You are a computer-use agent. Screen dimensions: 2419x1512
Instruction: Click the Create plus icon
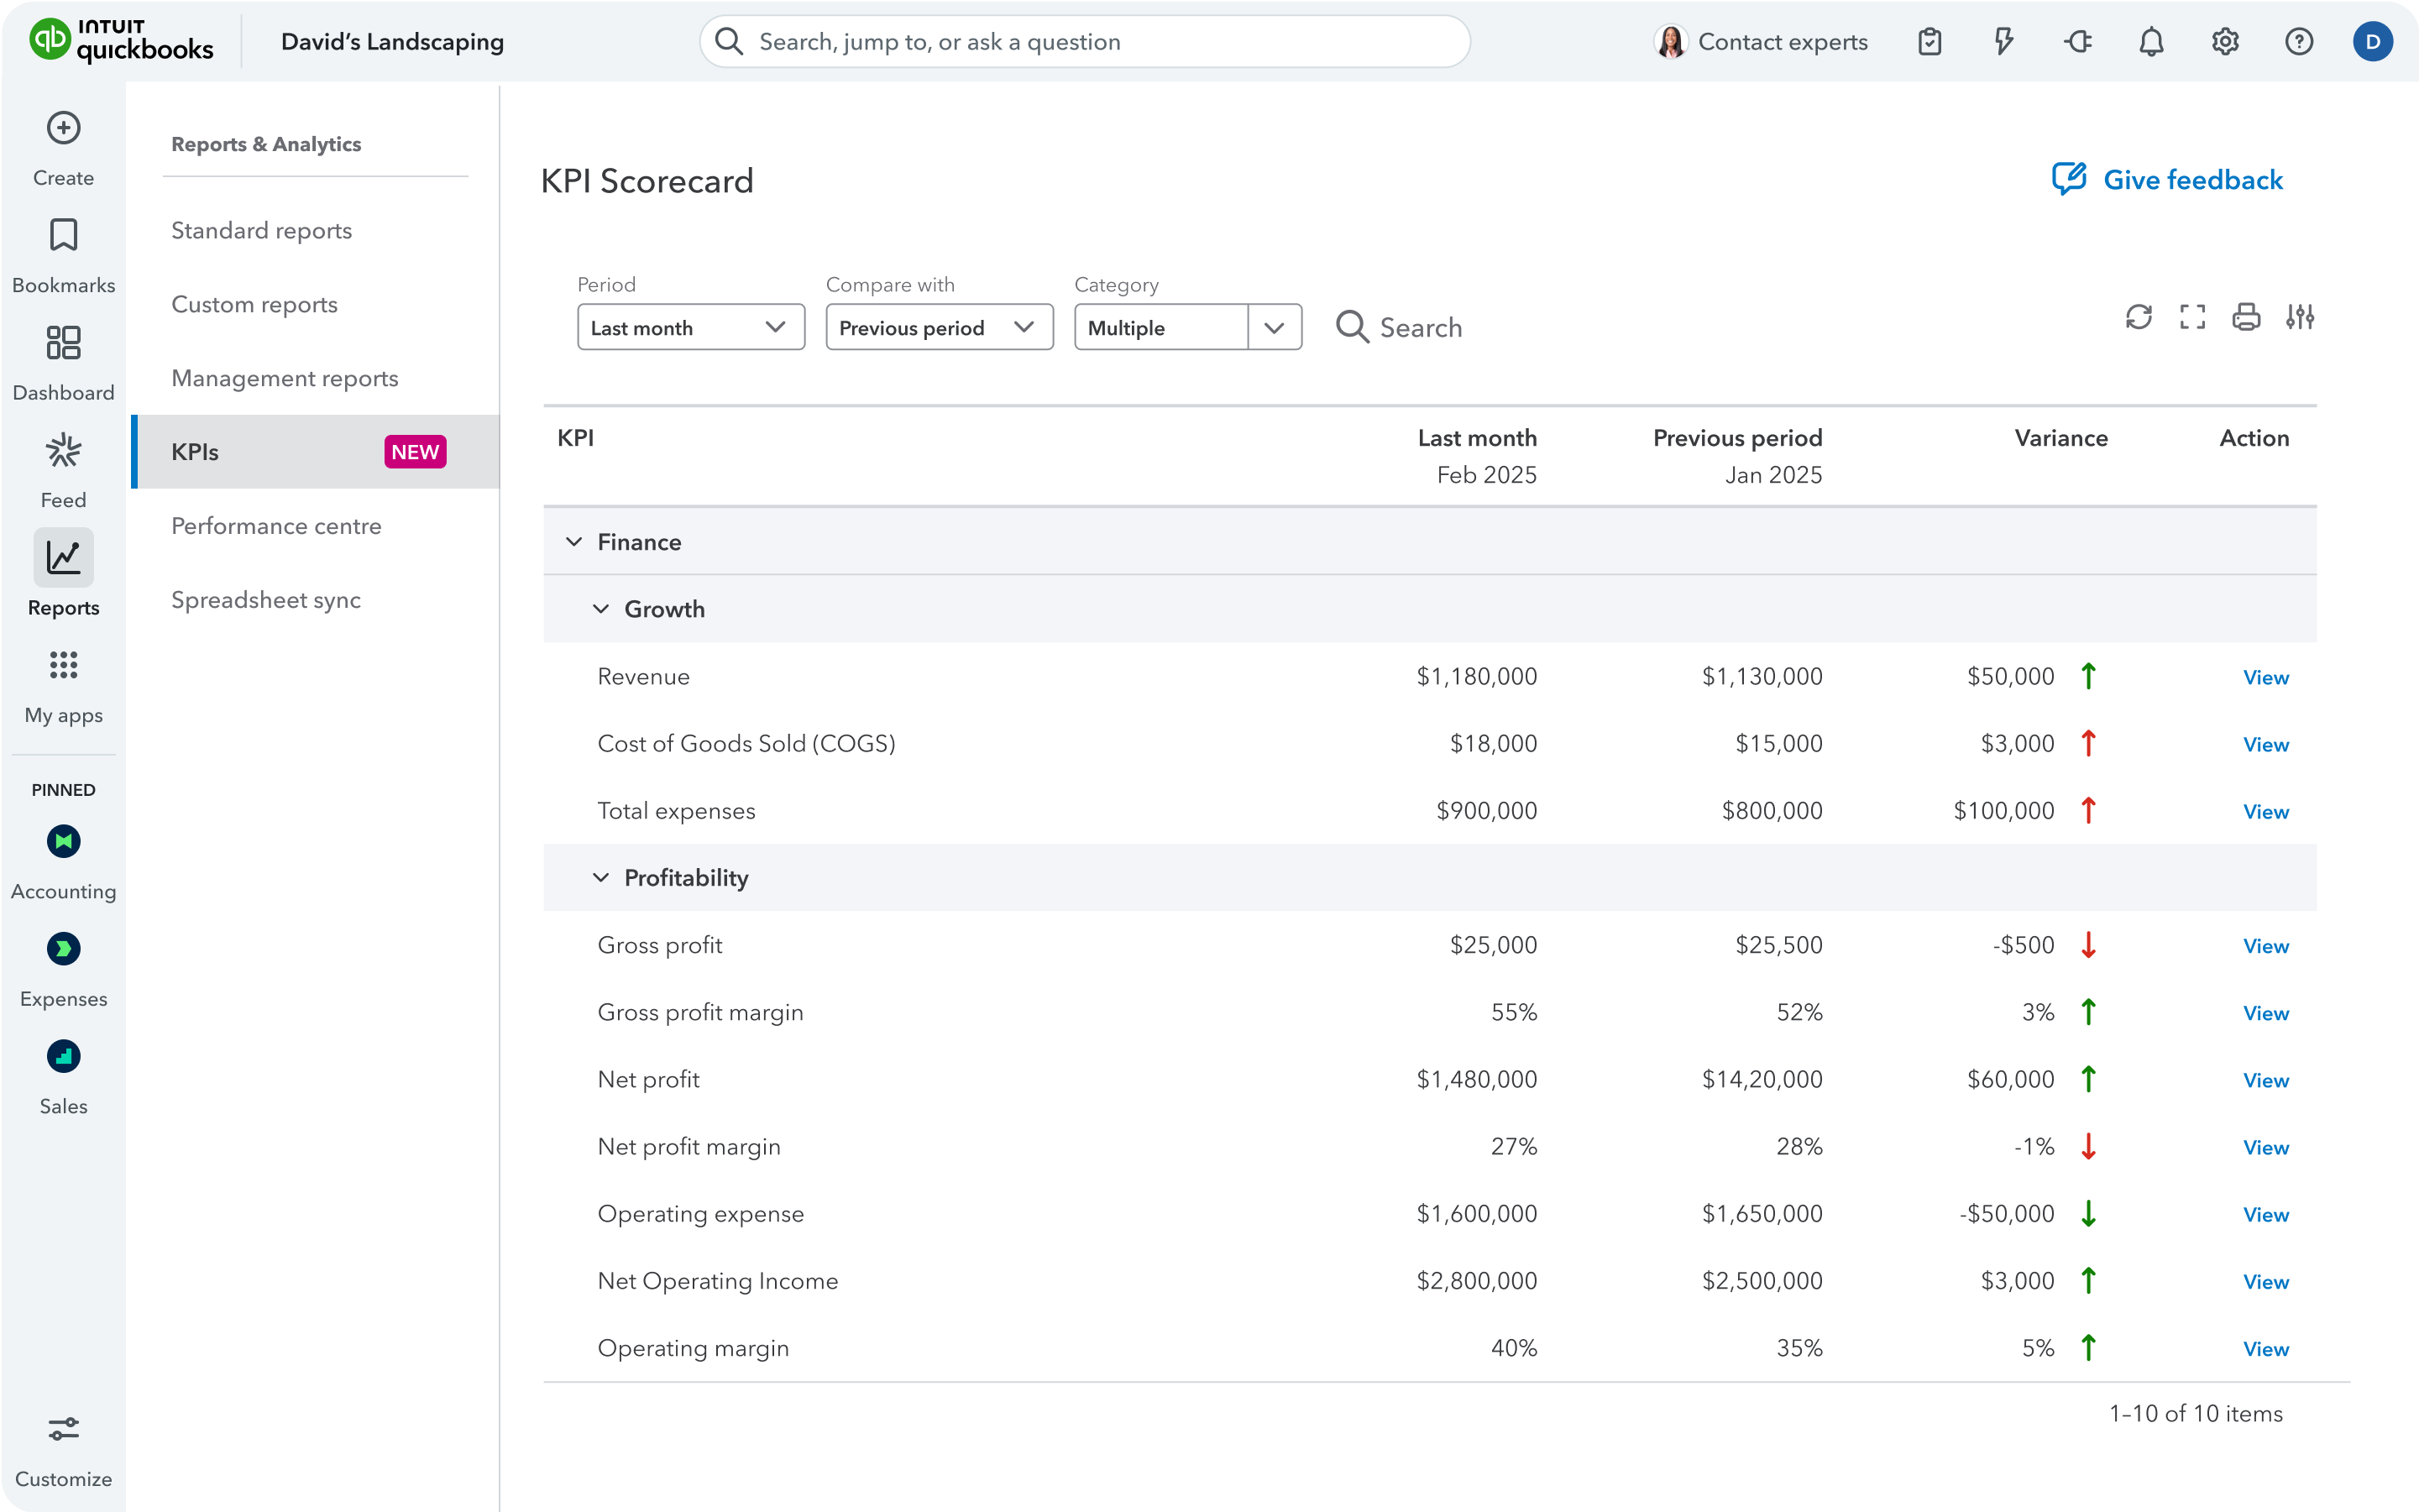[x=63, y=128]
